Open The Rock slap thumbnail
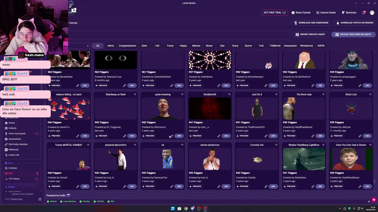 point(304,109)
